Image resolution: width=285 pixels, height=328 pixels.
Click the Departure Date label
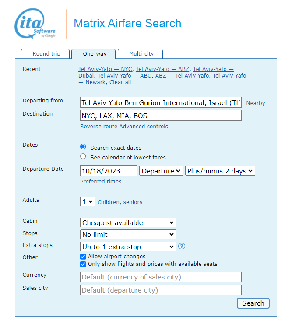tap(43, 169)
